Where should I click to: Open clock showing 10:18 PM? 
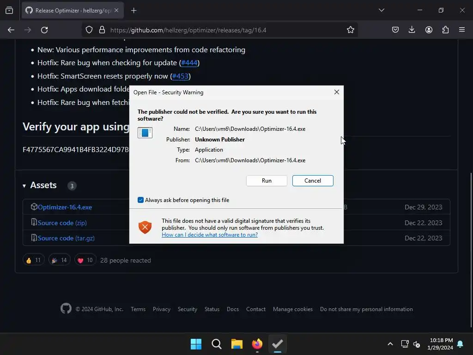click(440, 344)
